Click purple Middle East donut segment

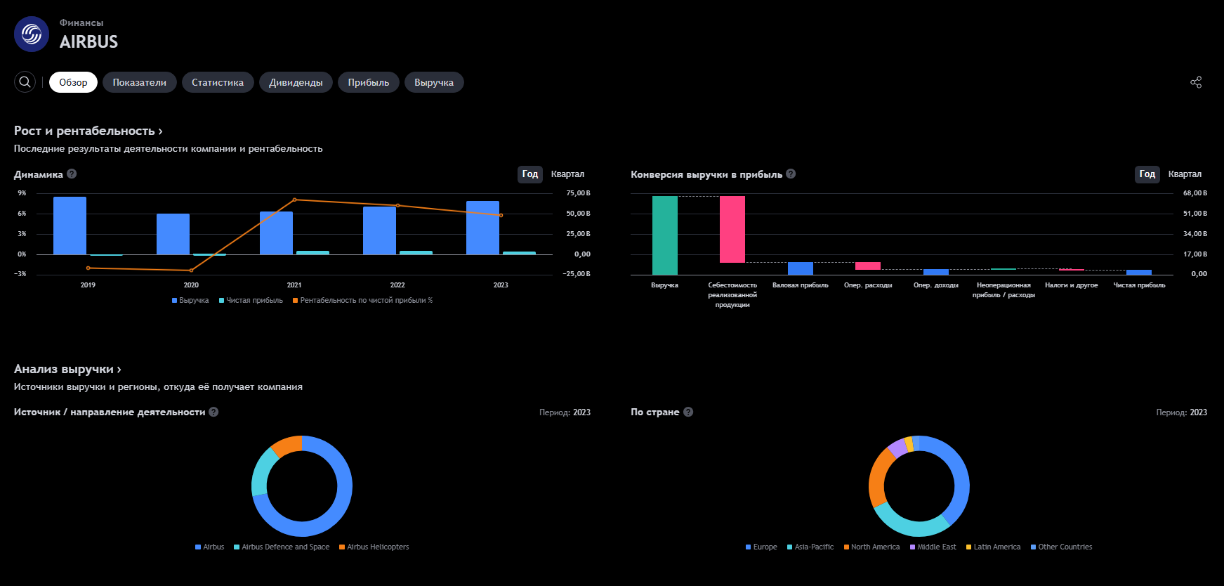point(897,448)
